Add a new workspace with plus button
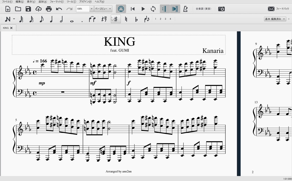This screenshot has height=181, width=292. tap(289, 19)
